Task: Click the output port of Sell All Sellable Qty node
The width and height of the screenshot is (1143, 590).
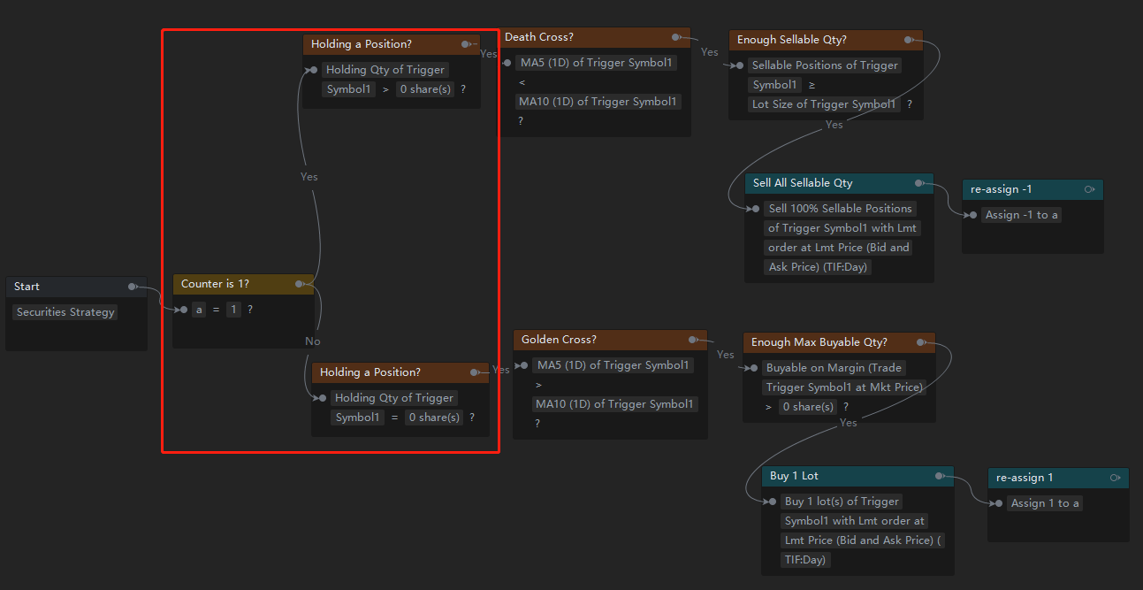Action: point(919,183)
